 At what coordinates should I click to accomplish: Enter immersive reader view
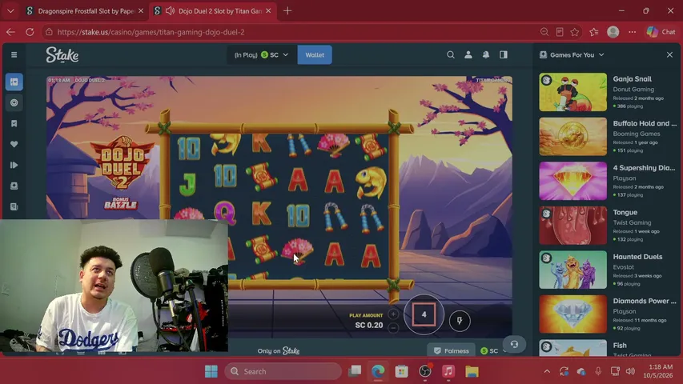560,32
